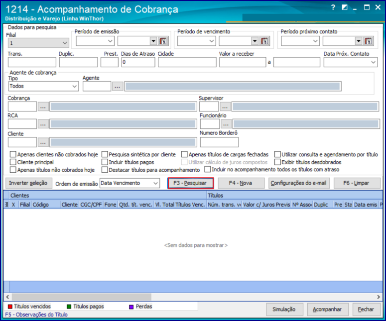Click the F3 - Pesquisar button
The image size is (386, 321).
(x=190, y=183)
